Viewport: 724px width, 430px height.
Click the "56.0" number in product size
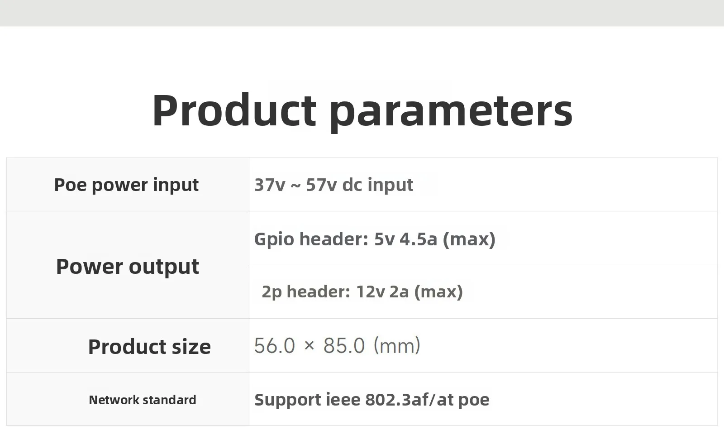click(274, 346)
